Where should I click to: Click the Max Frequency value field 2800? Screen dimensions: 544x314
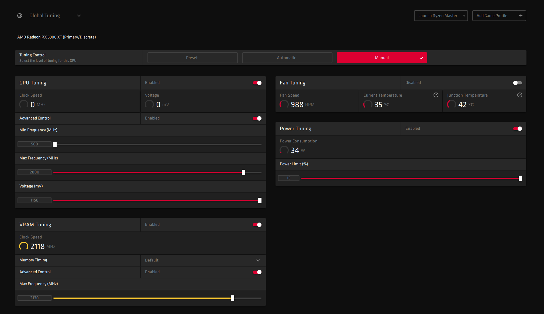point(35,172)
